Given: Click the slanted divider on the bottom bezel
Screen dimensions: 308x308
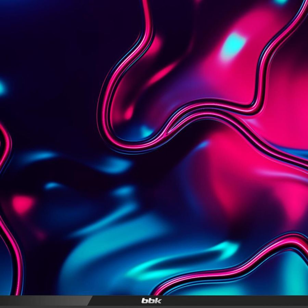Looking at the screenshot, I should pyautogui.click(x=90, y=301).
